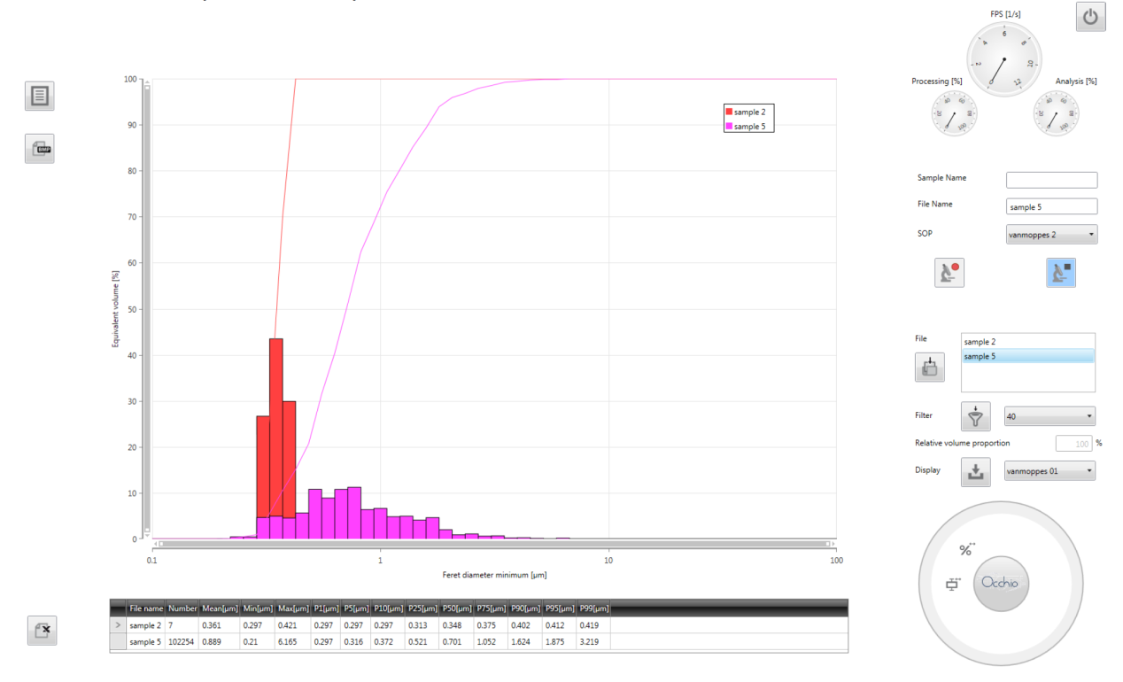Export the chart with the BMP icon
Image resolution: width=1123 pixels, height=682 pixels.
click(x=39, y=149)
